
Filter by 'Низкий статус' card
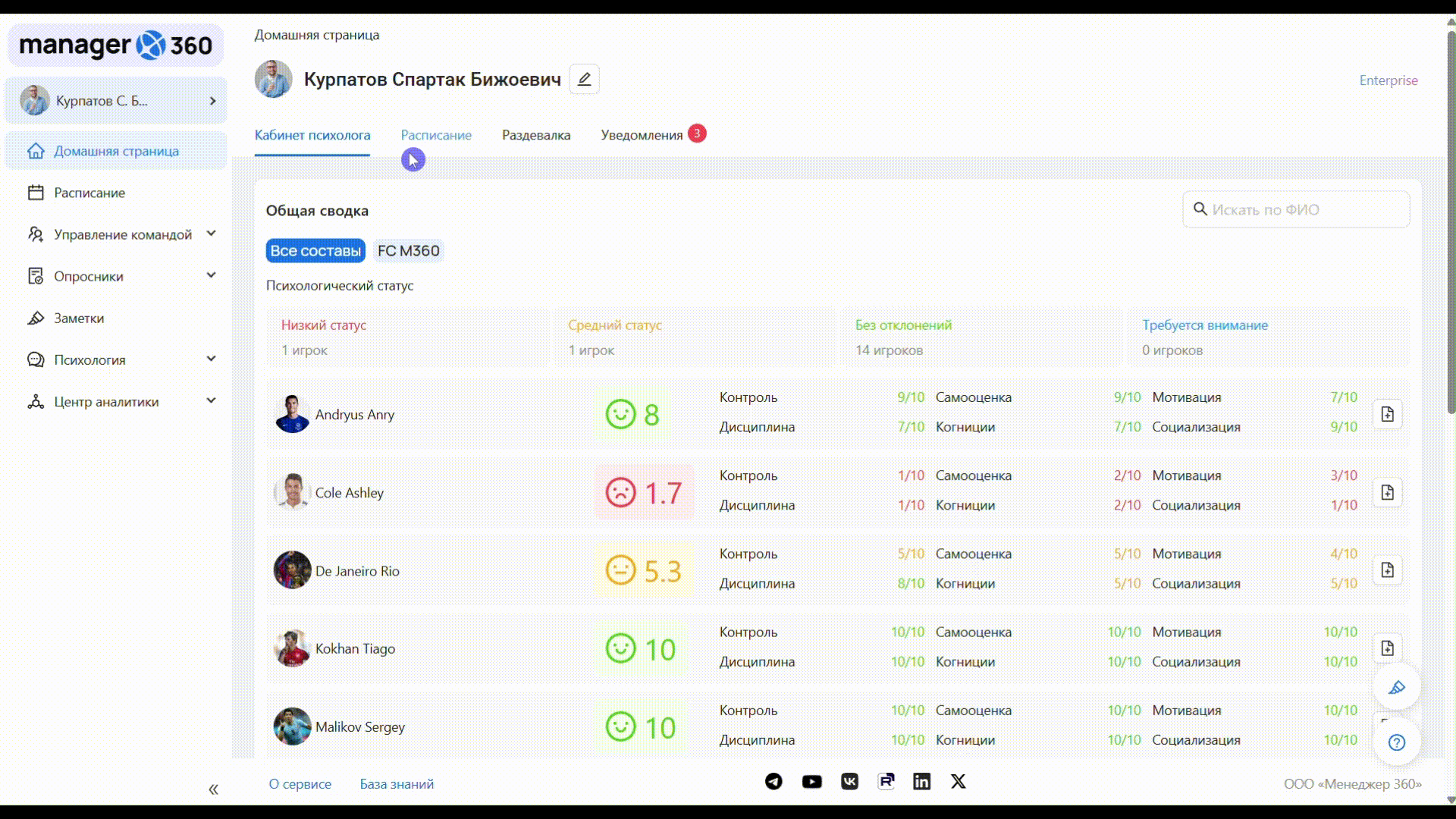pyautogui.click(x=407, y=337)
